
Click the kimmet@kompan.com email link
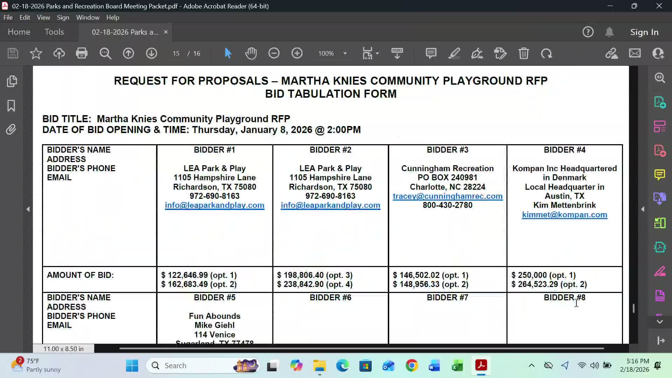click(x=564, y=215)
